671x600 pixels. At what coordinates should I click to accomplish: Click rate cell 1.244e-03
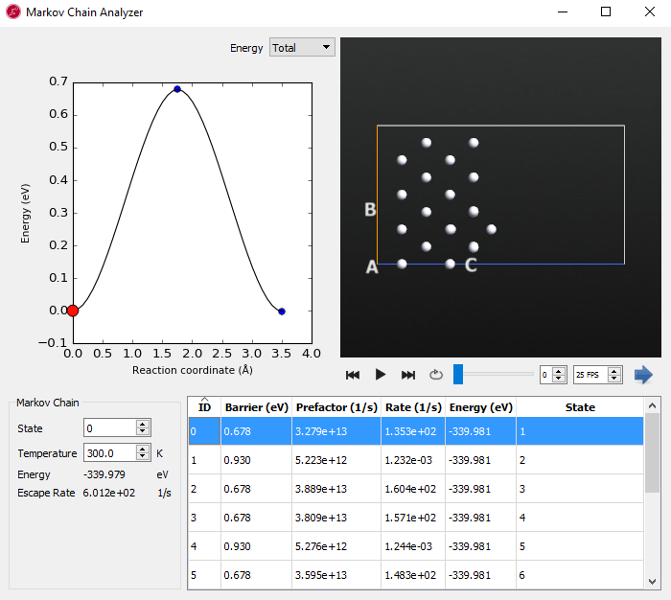pyautogui.click(x=413, y=546)
